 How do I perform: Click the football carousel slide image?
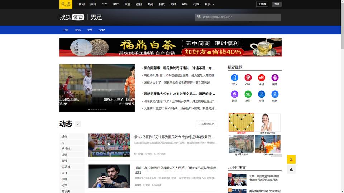[x=97, y=88]
